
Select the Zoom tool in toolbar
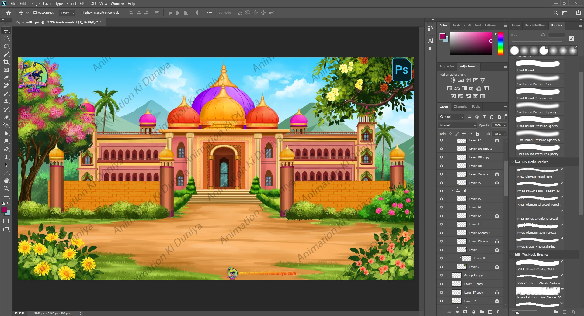[6, 189]
